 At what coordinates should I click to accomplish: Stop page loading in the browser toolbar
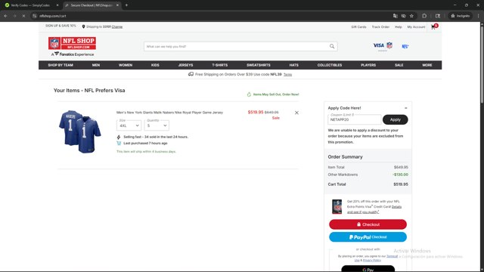pyautogui.click(x=23, y=16)
